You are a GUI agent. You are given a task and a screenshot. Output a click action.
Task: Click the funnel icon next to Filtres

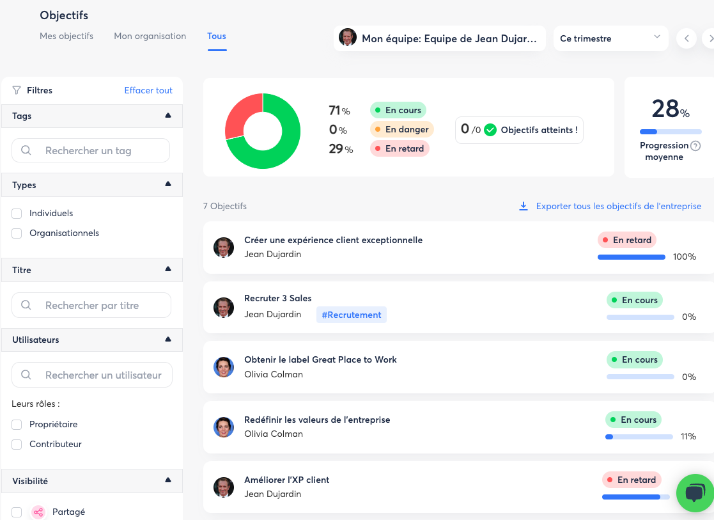click(17, 91)
